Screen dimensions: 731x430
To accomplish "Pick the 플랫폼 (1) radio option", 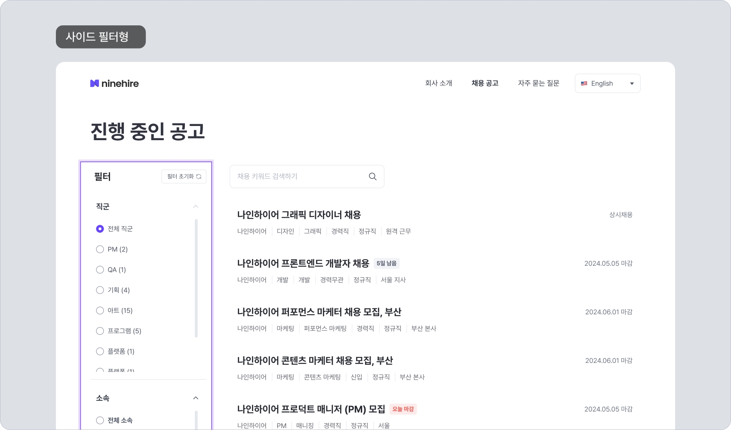I will tap(100, 351).
